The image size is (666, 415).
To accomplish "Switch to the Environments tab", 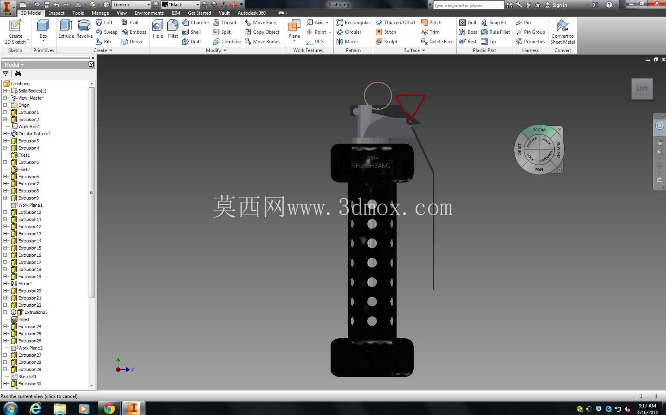I will pos(149,13).
